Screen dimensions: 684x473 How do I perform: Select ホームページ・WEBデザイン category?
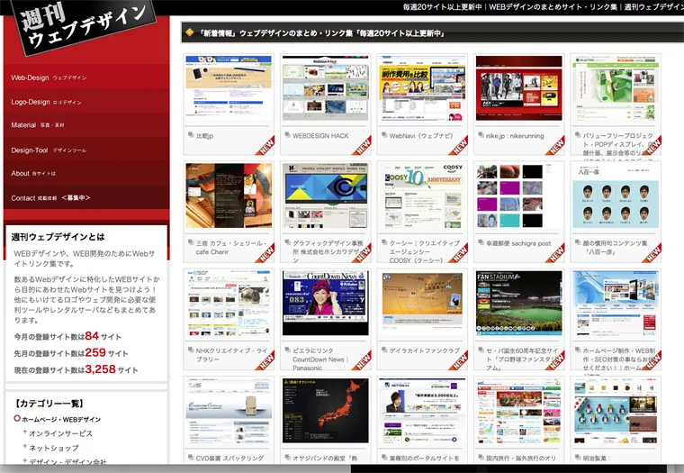(61, 419)
